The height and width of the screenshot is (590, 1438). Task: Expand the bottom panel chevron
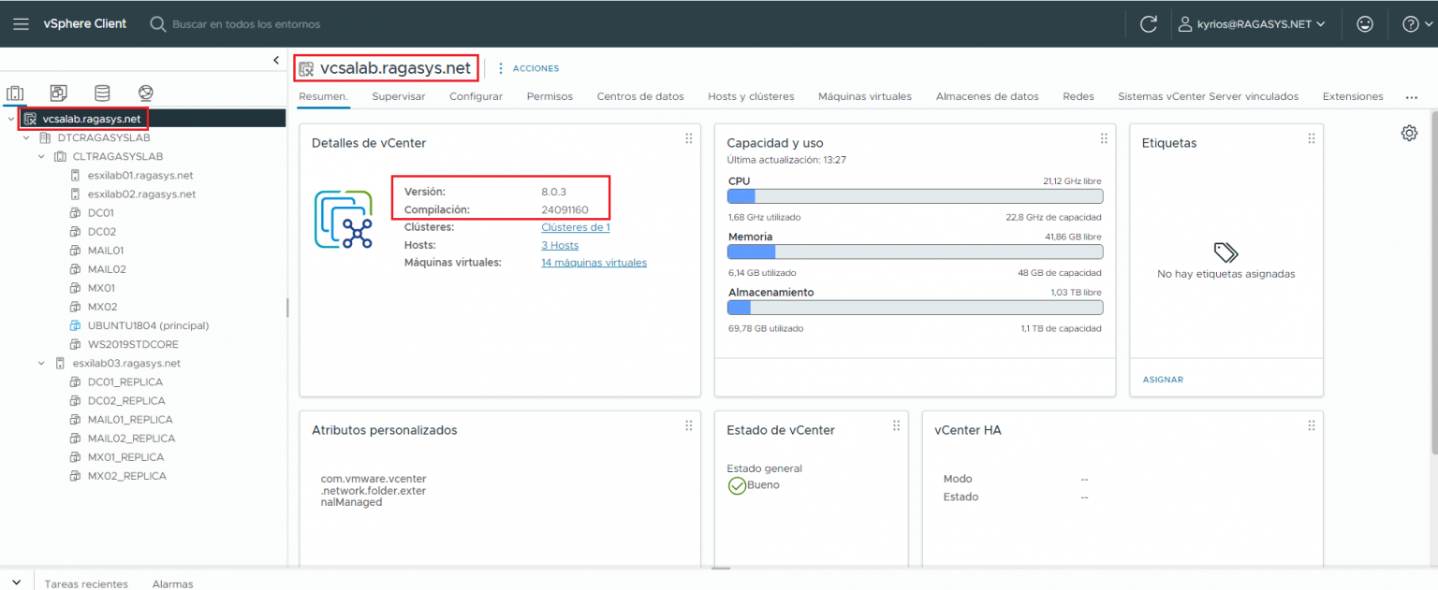point(16,583)
